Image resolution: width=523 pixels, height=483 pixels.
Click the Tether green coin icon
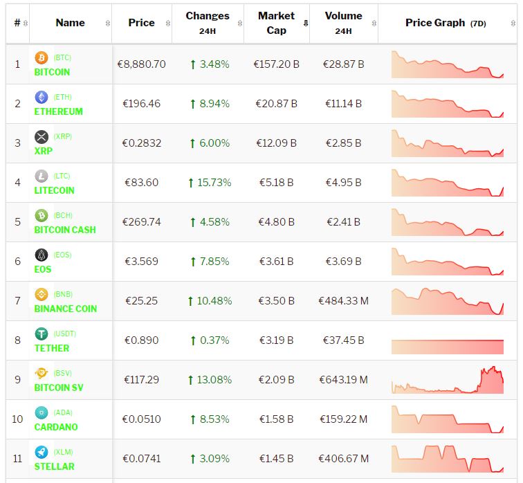pyautogui.click(x=41, y=334)
